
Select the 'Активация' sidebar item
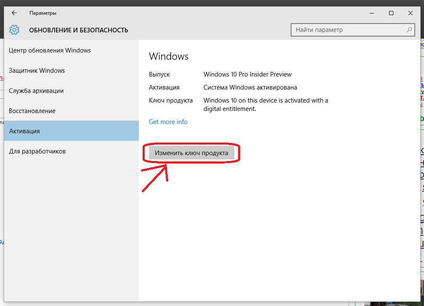25,131
